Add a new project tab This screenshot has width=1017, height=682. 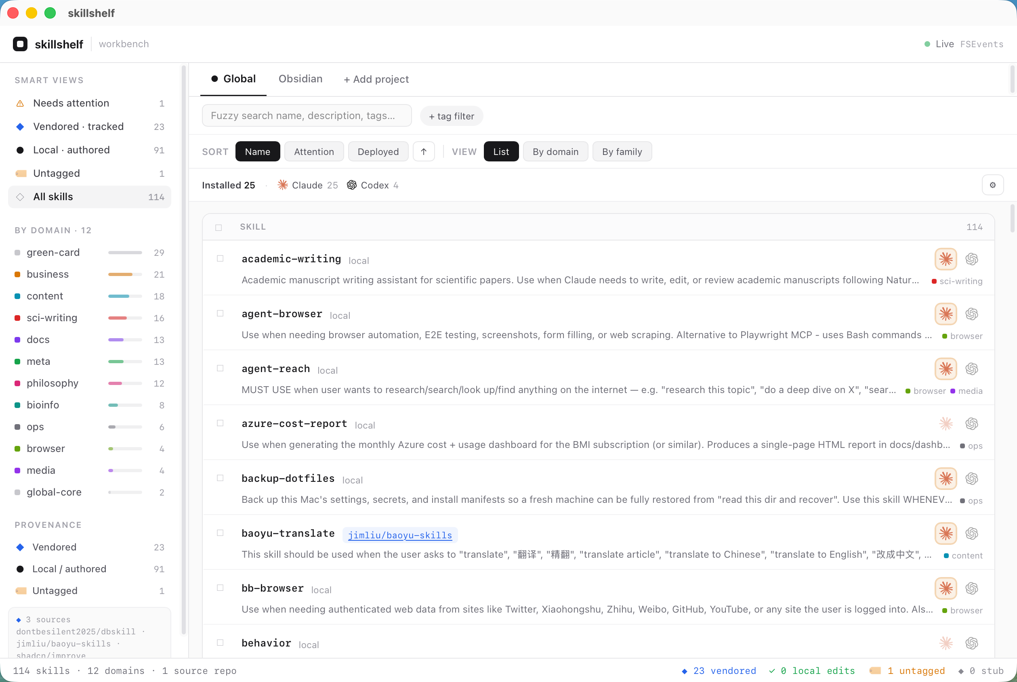click(x=376, y=79)
